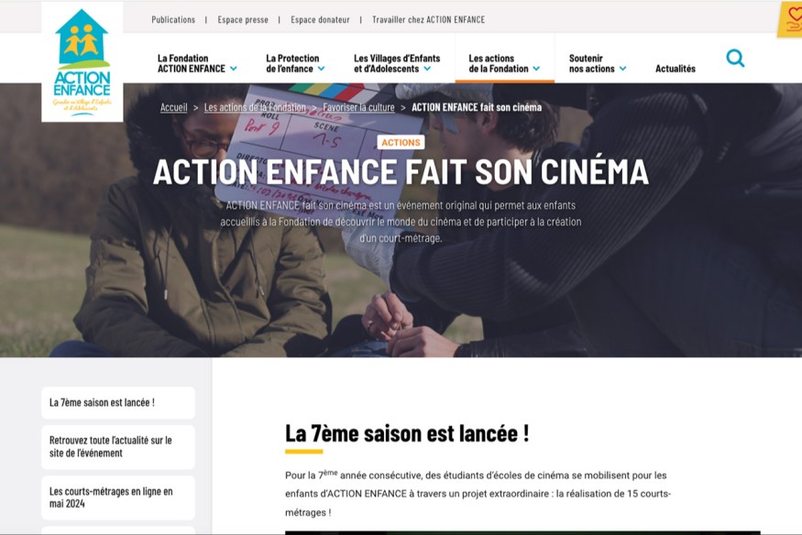Expand La Protection de l'enfance chevron
The image size is (802, 535).
pyautogui.click(x=321, y=69)
